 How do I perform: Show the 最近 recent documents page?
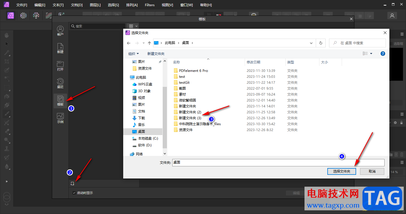point(60,83)
